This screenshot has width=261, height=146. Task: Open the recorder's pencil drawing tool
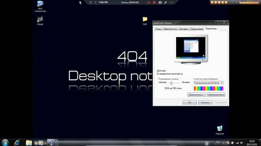coord(166,2)
